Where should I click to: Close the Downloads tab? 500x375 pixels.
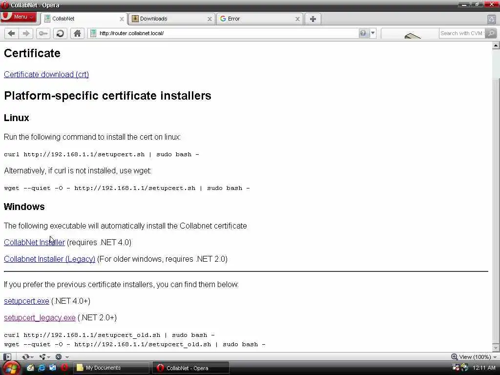(x=209, y=19)
